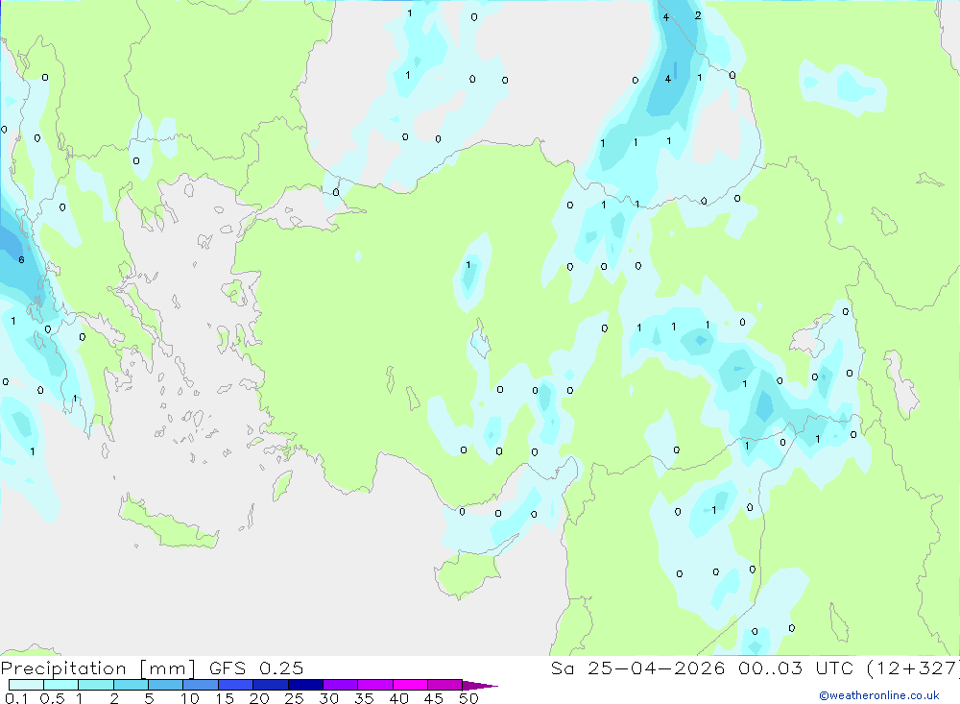This screenshot has height=704, width=960.
Task: Click the legend label '0.5'
Action: [52, 698]
